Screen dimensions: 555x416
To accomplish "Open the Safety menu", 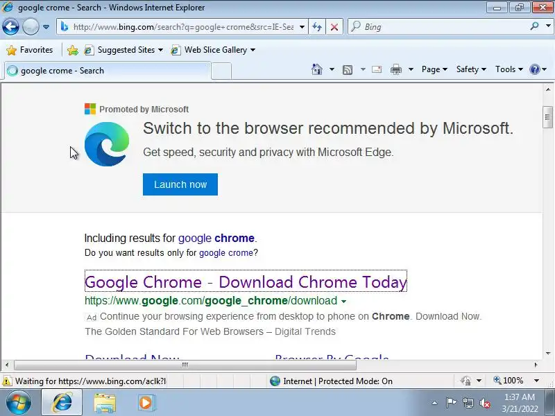I will (471, 69).
